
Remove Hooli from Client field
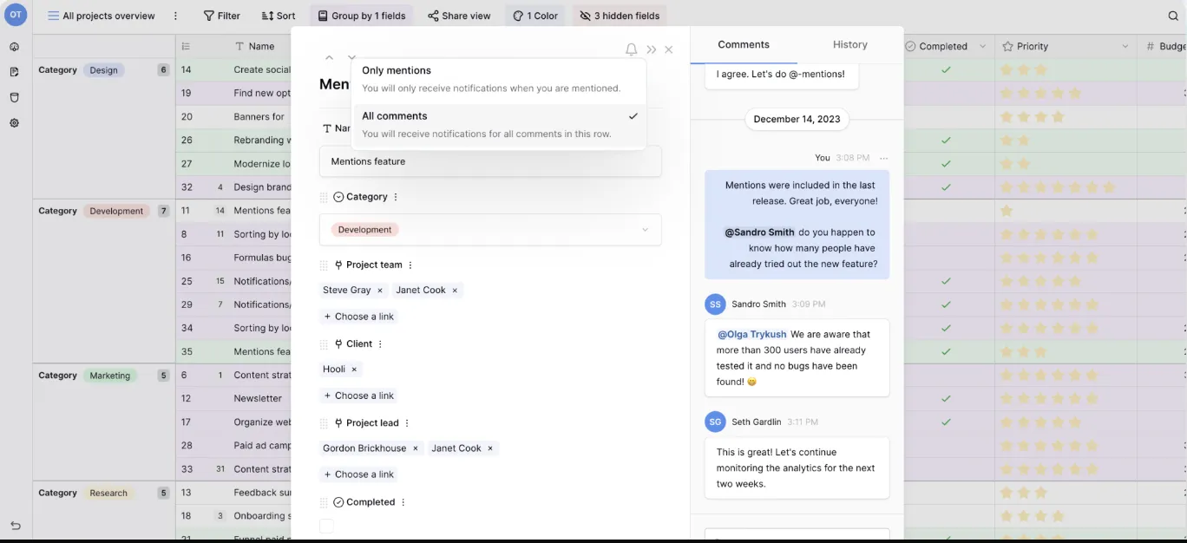(354, 370)
